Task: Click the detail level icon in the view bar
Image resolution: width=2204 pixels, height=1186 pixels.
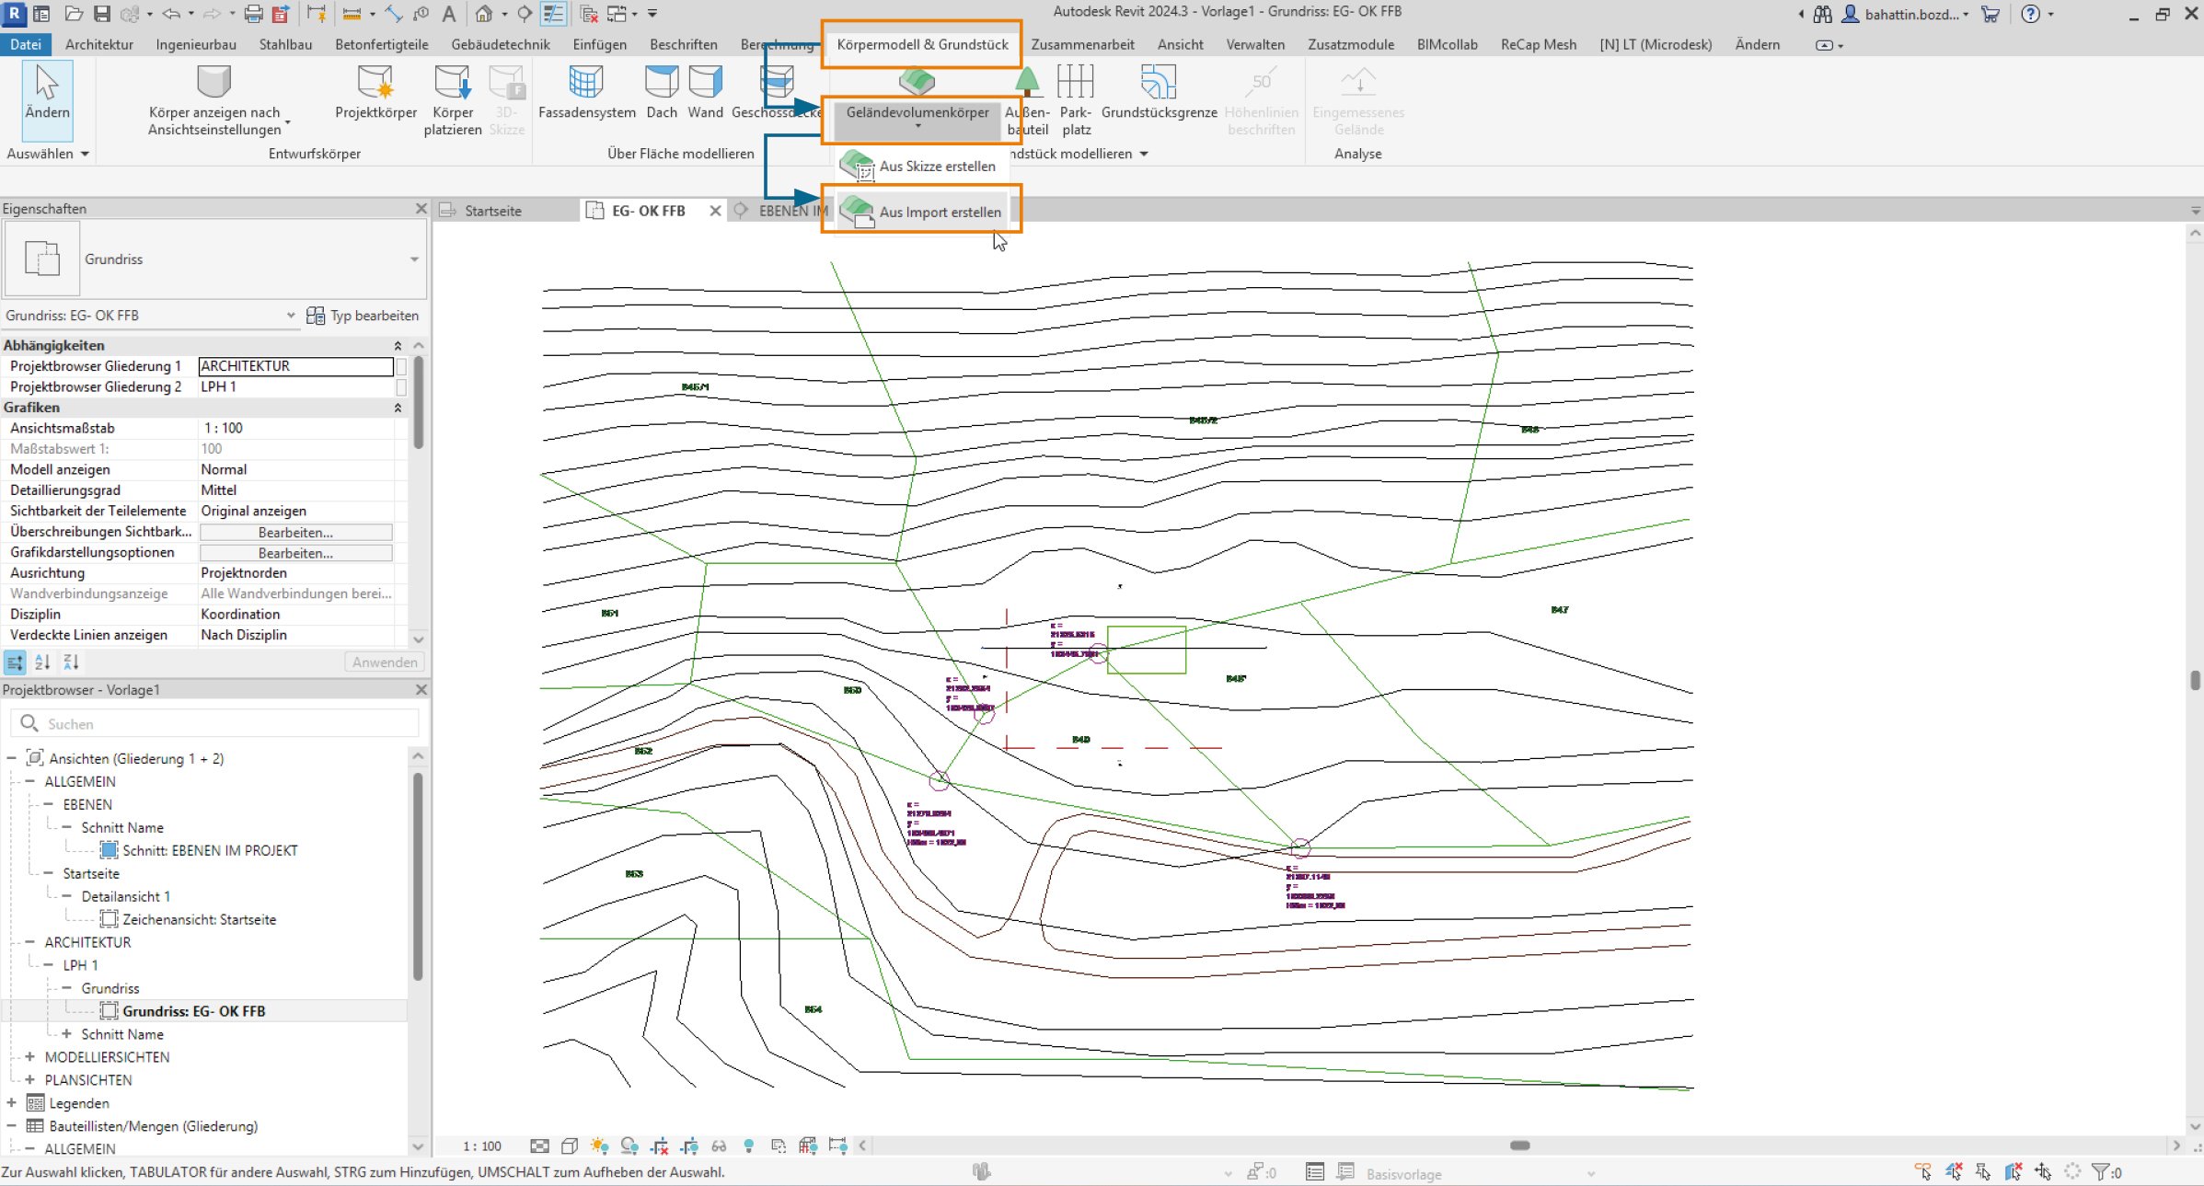Action: pyautogui.click(x=540, y=1146)
